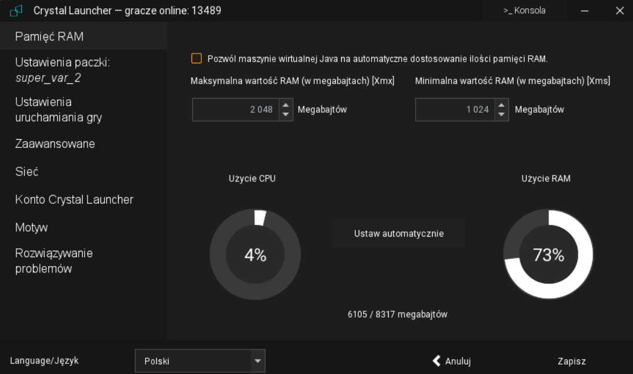Decrease maximum RAM with down arrow
The width and height of the screenshot is (633, 374).
click(x=286, y=114)
